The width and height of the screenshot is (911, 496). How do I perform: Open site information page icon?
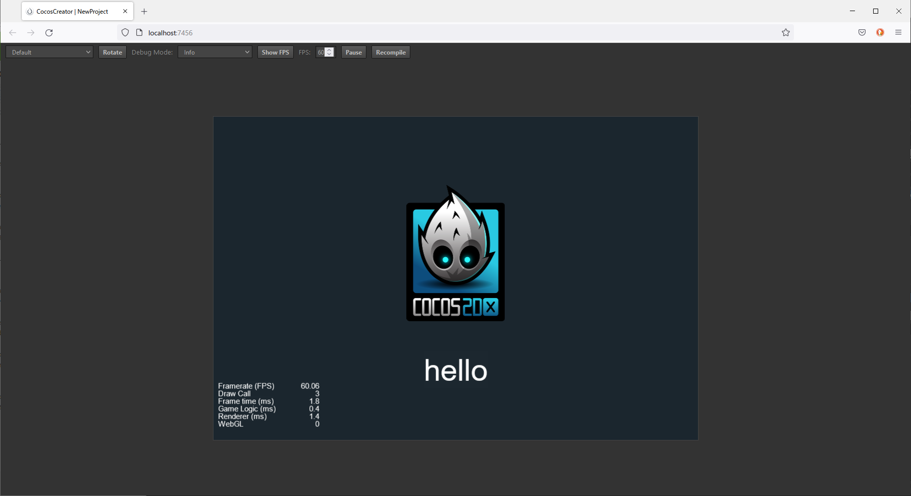[140, 33]
